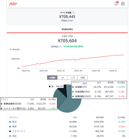Select the ROBOPRO tab
Viewport: 129px width, 139px height.
point(67,29)
